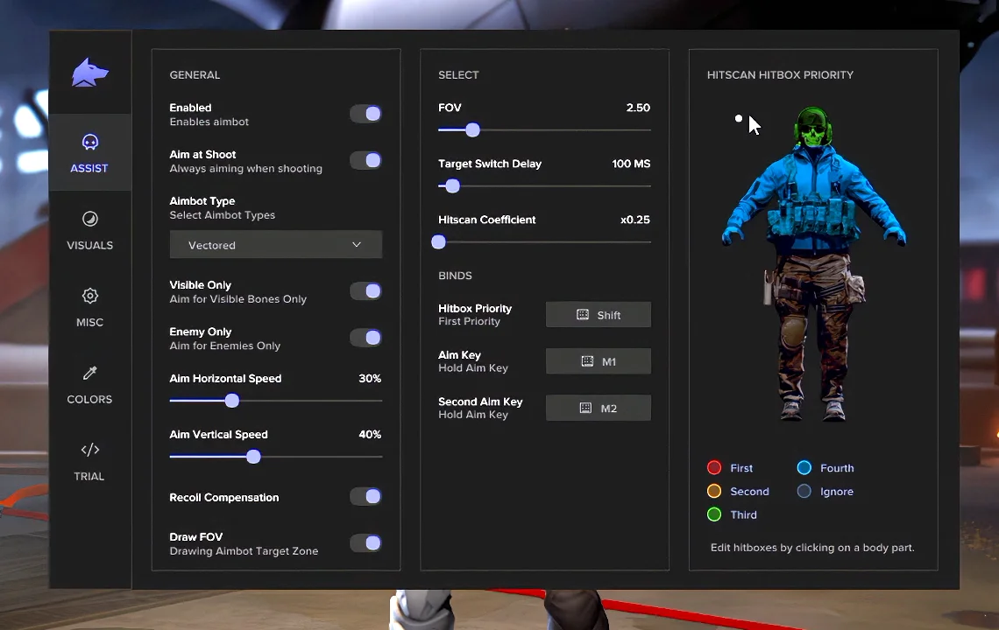The height and width of the screenshot is (630, 999).
Task: Toggle the Enabled switch
Action: point(365,114)
